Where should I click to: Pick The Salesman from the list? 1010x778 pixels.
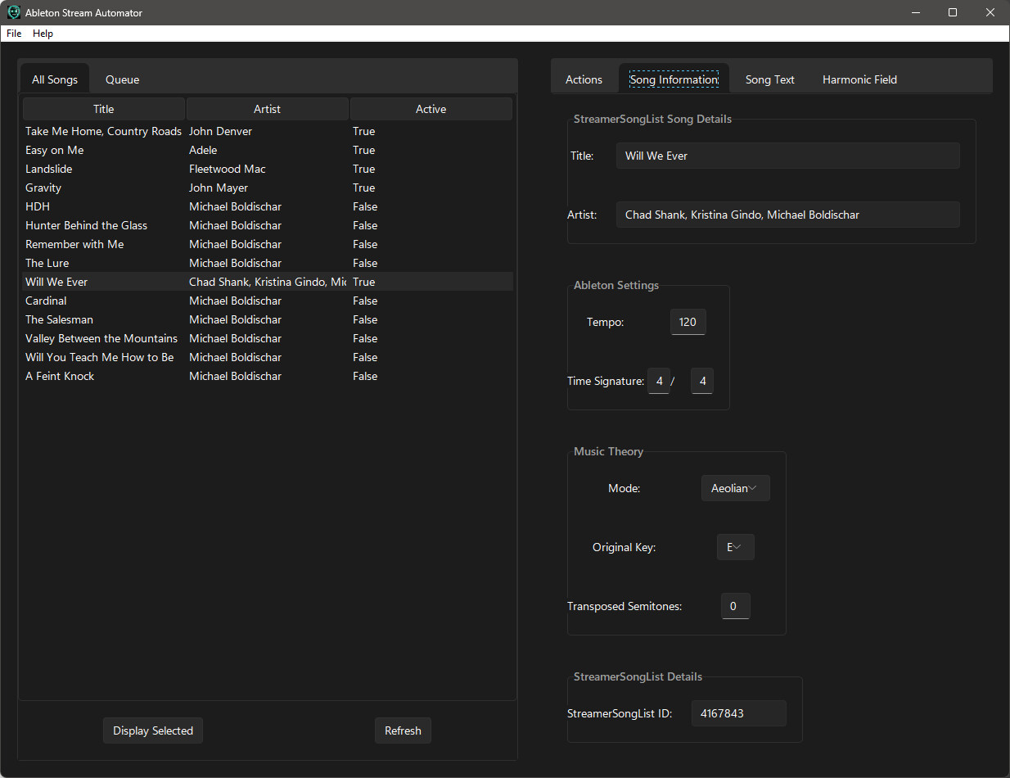[x=59, y=319]
